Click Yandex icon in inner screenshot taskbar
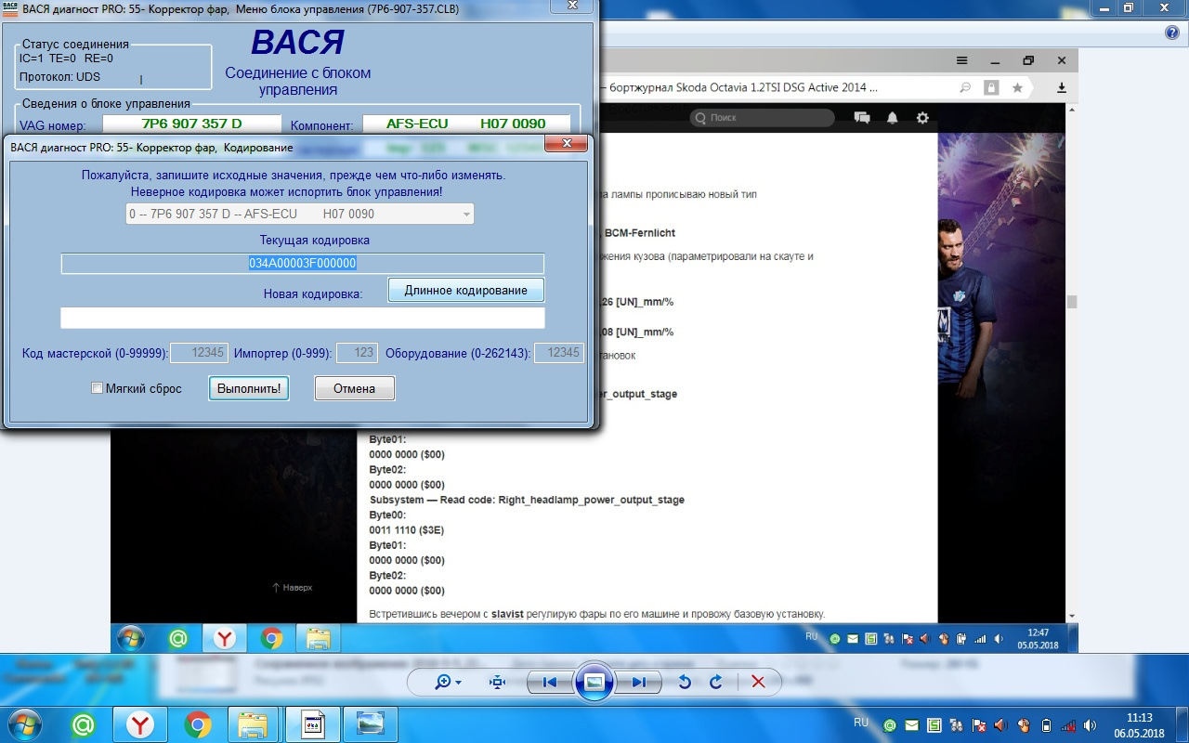The width and height of the screenshot is (1189, 743). (x=225, y=638)
